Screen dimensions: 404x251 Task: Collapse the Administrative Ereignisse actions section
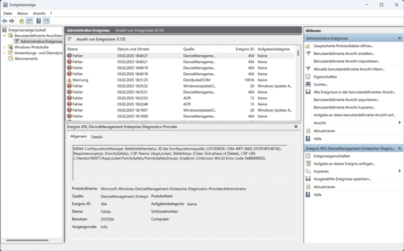pyautogui.click(x=399, y=38)
